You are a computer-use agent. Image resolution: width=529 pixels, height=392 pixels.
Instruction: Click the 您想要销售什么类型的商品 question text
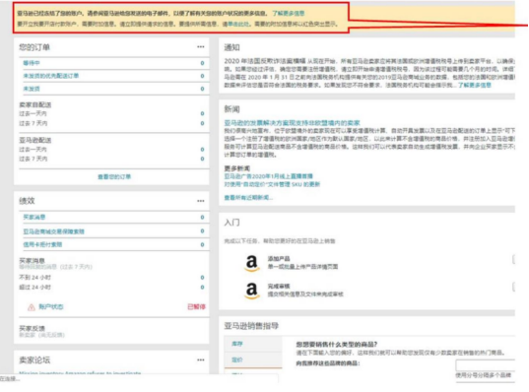(x=337, y=345)
